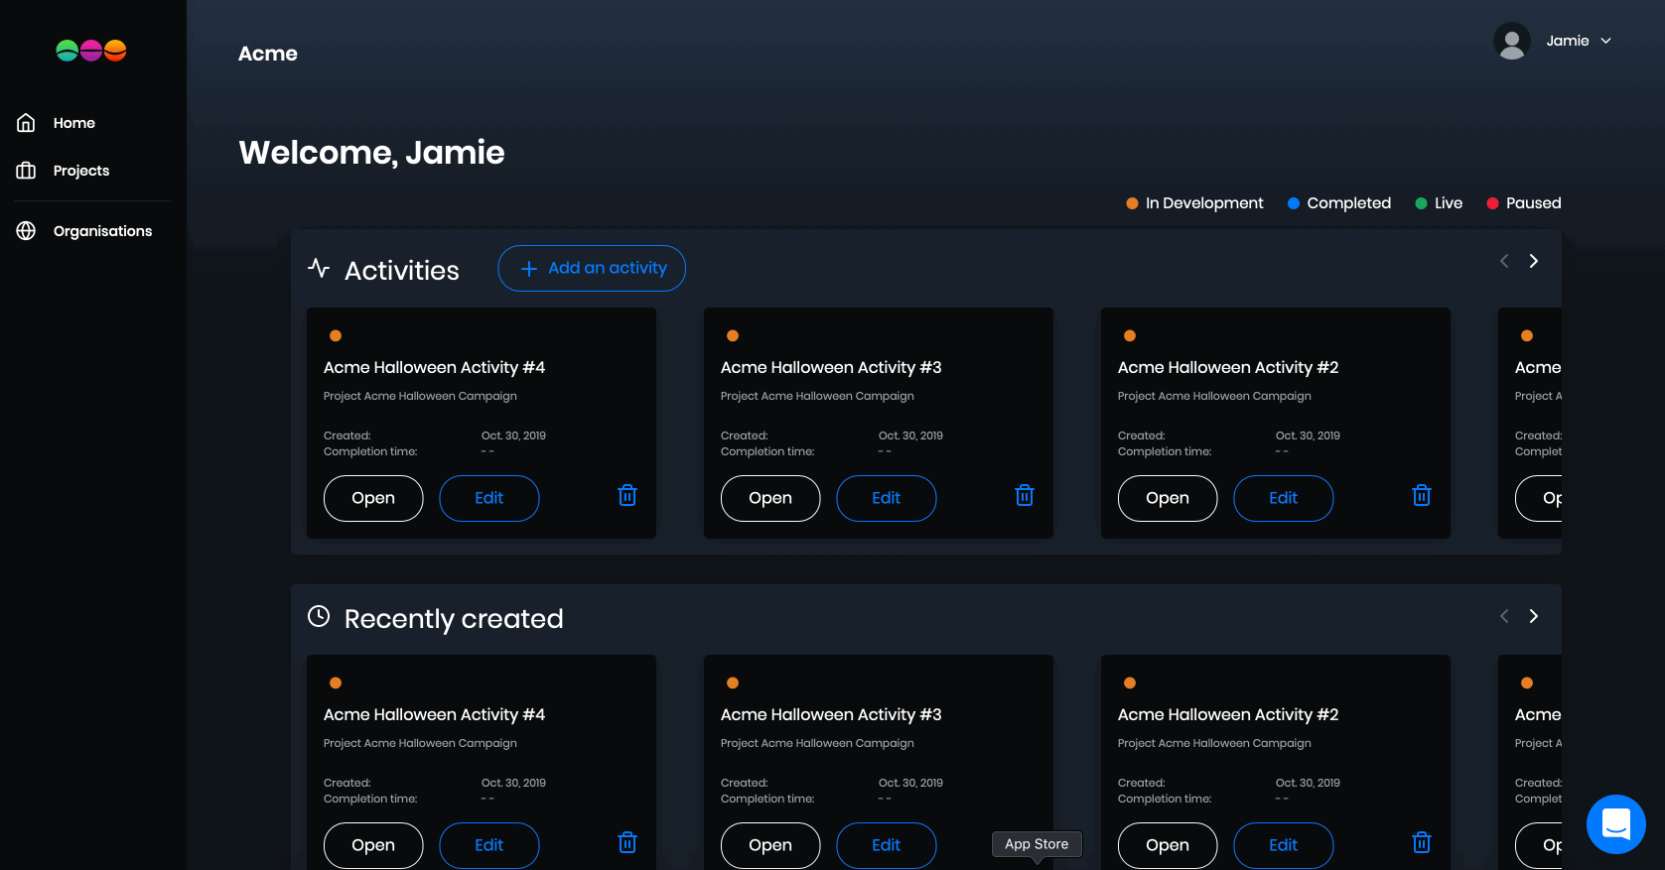Click the Add an activity button
1665x870 pixels.
pos(592,268)
